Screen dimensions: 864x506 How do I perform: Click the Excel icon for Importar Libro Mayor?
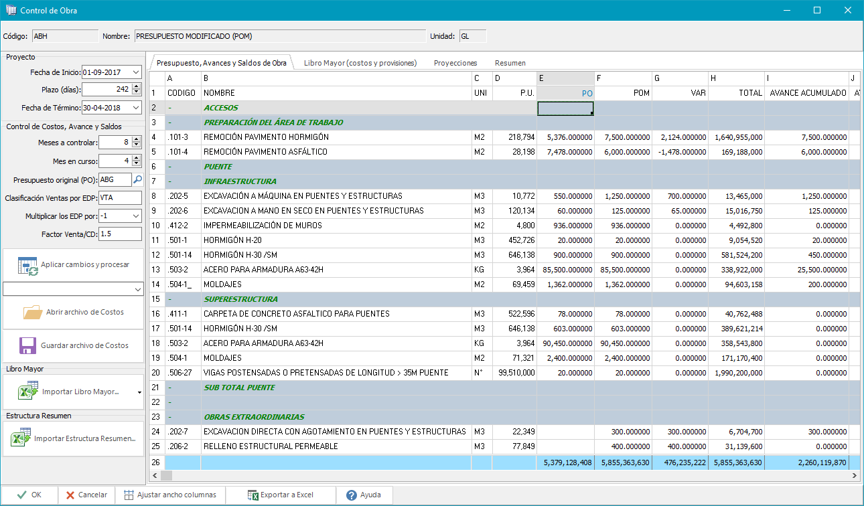coord(27,392)
